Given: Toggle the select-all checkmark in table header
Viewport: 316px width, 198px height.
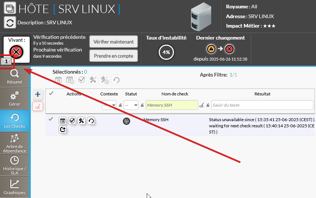Looking at the screenshot, I should coord(51,94).
